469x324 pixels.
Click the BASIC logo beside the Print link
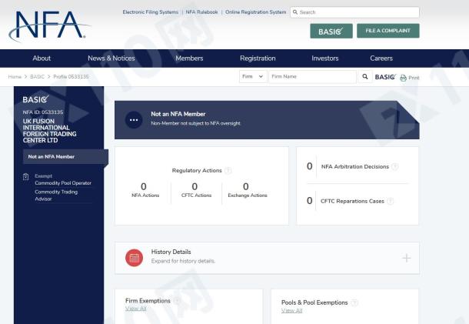[x=385, y=77]
